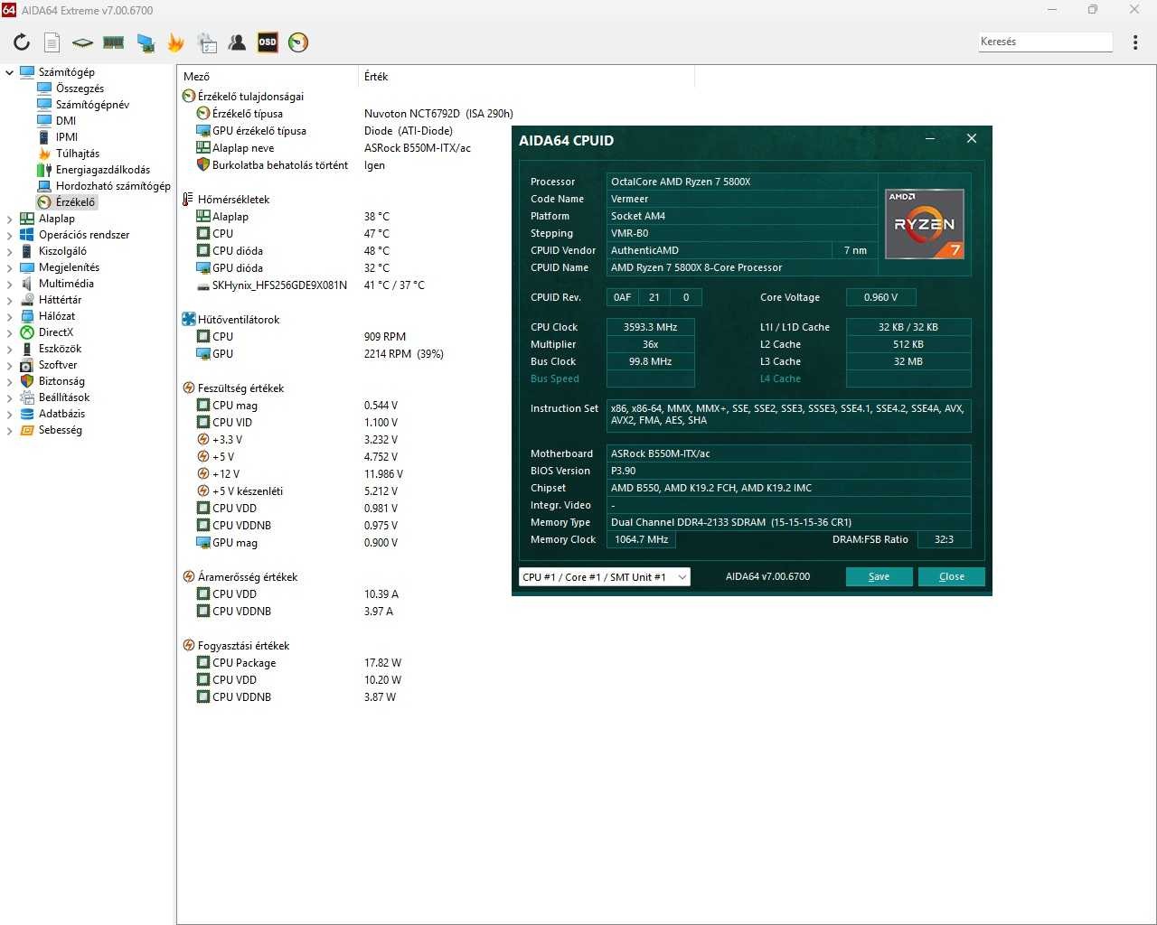
Task: Close CPUID window with X
Action: pos(972,139)
